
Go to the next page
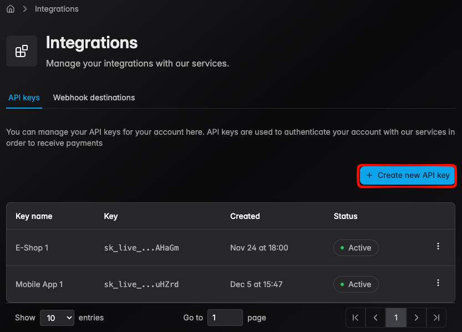coord(416,318)
